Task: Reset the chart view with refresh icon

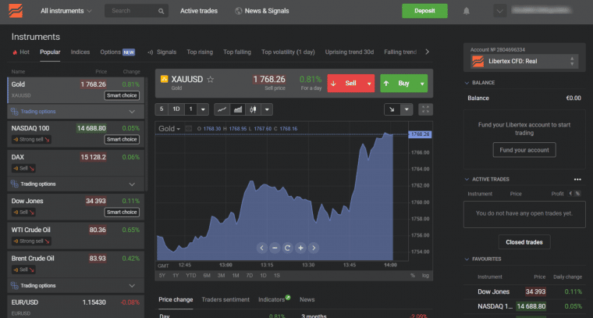Action: point(287,248)
